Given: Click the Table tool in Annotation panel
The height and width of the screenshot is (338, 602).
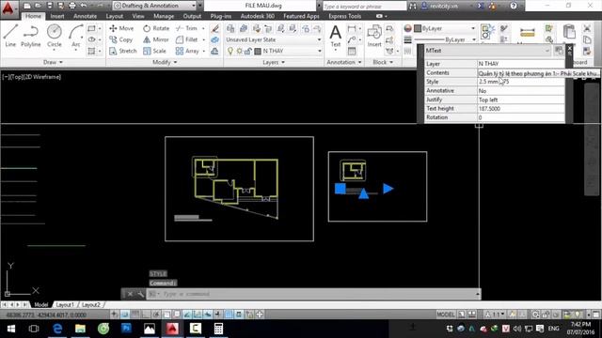Looking at the screenshot, I should click(352, 51).
